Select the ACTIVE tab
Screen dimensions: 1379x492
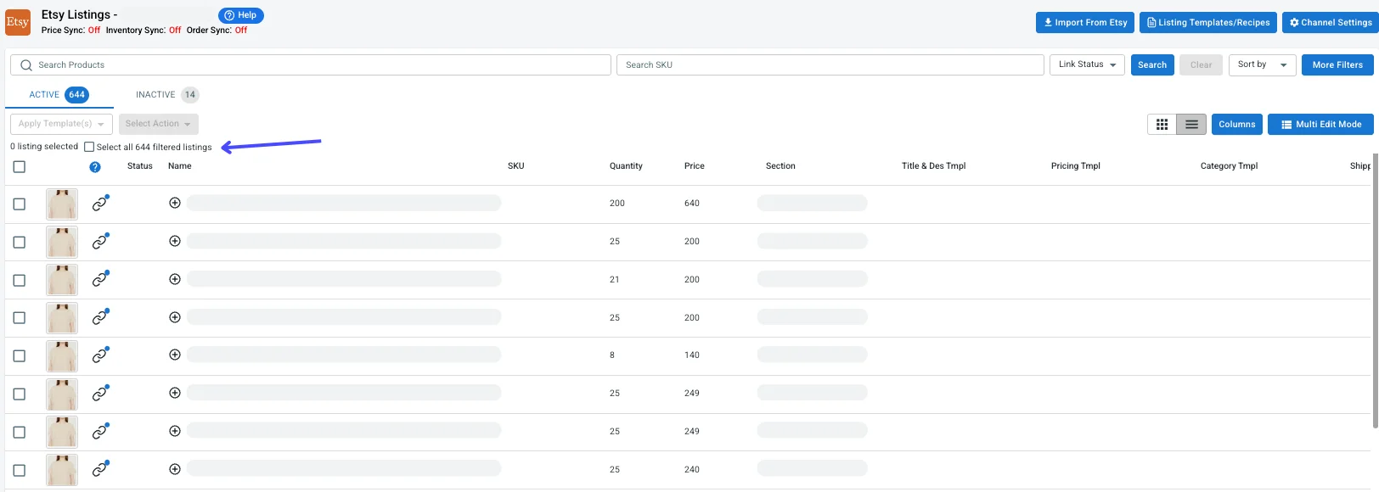point(58,95)
